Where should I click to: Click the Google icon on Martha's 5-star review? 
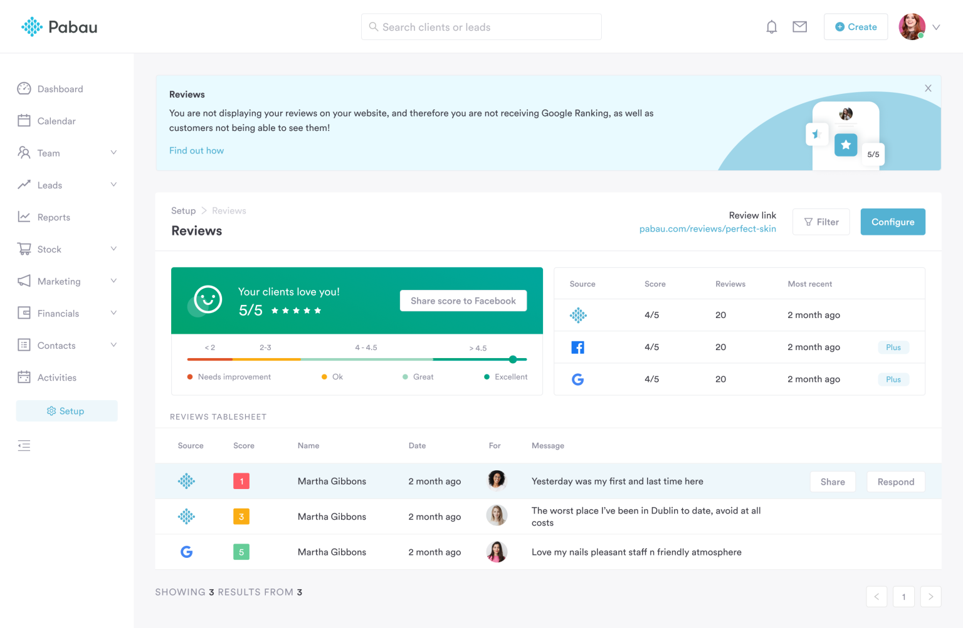coord(186,552)
